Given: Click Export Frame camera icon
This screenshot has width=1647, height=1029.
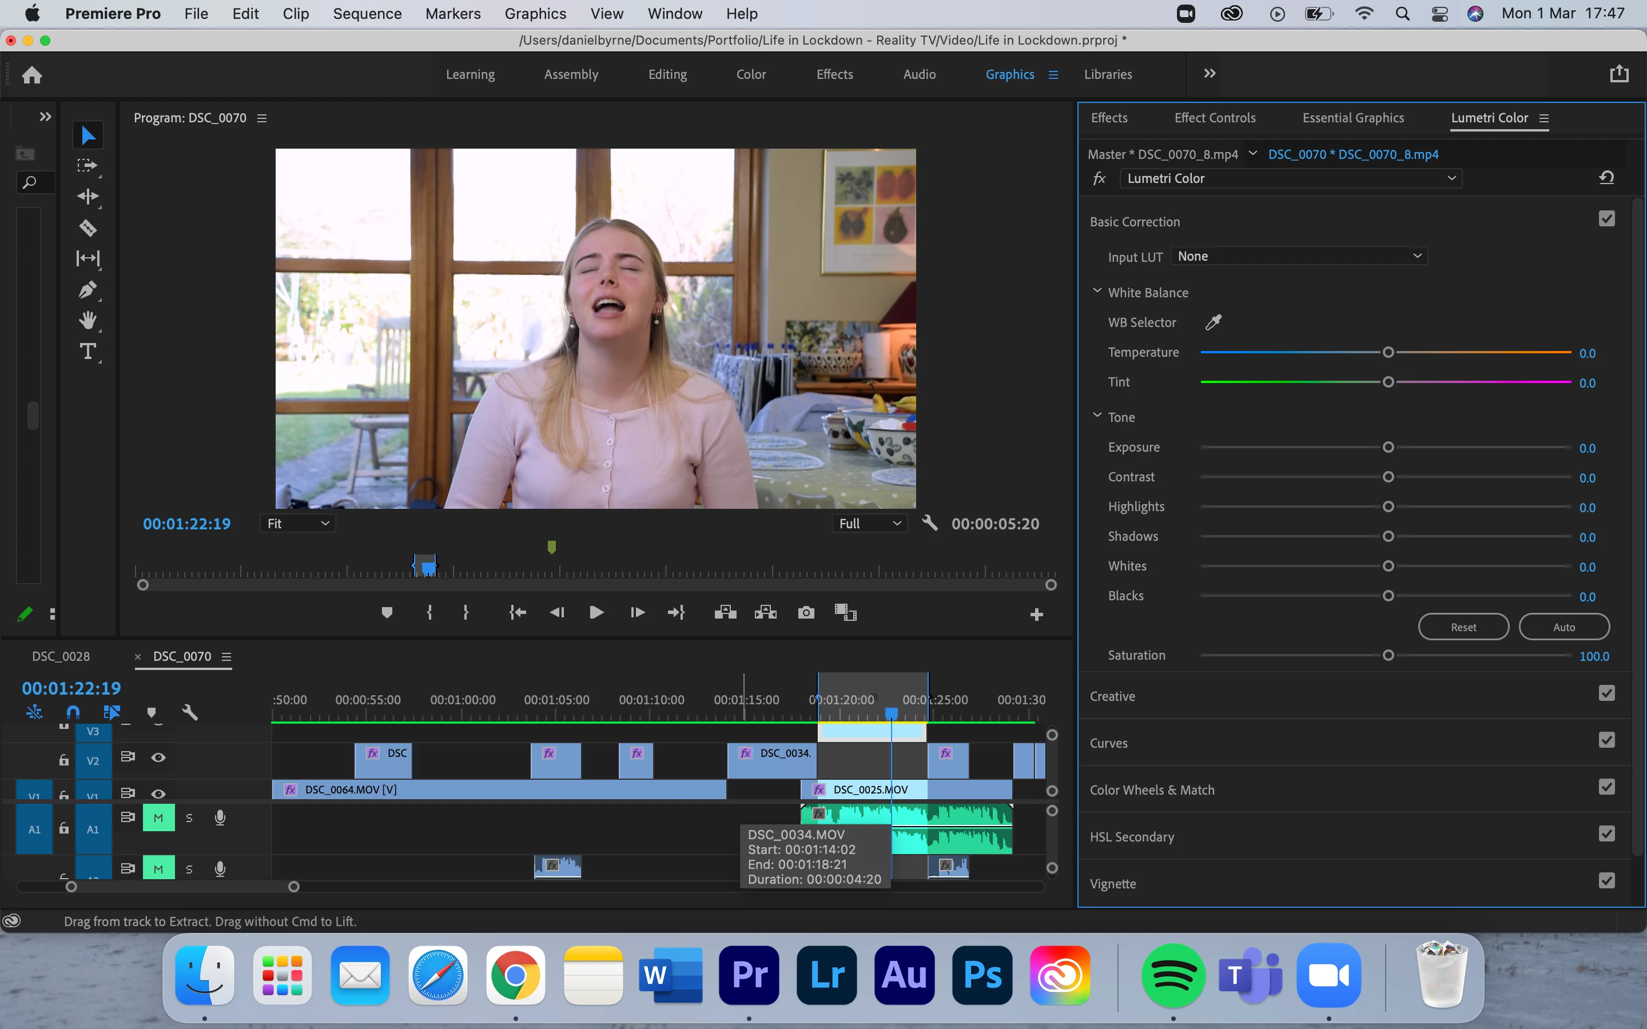Looking at the screenshot, I should [806, 612].
